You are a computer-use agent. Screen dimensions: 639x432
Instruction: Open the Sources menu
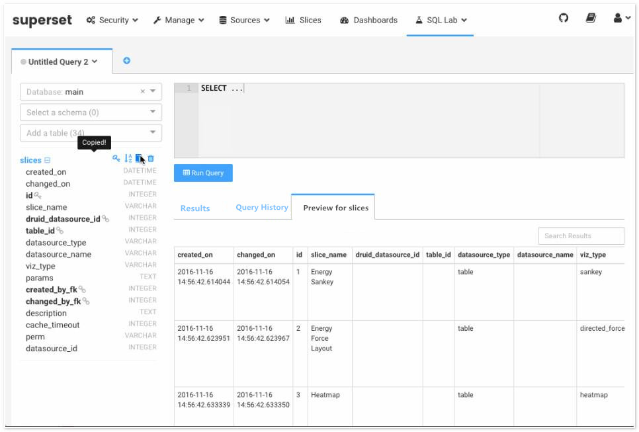coord(244,20)
